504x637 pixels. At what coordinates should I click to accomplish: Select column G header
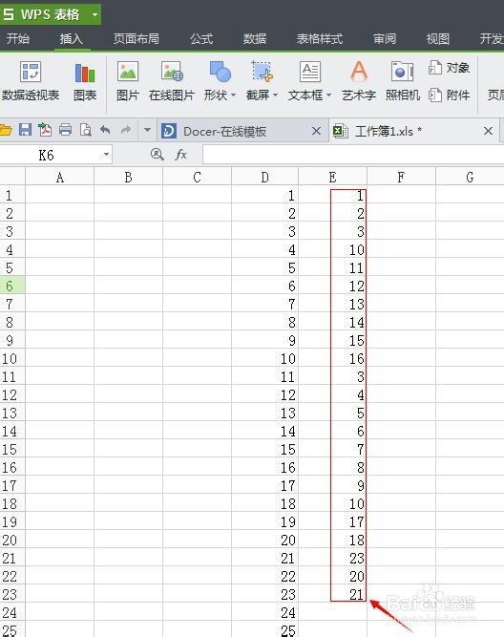click(470, 177)
